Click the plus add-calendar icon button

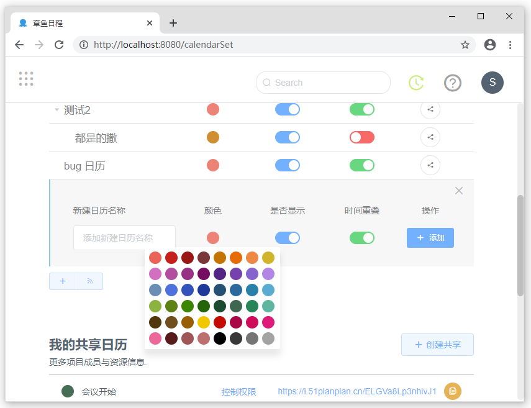click(63, 281)
